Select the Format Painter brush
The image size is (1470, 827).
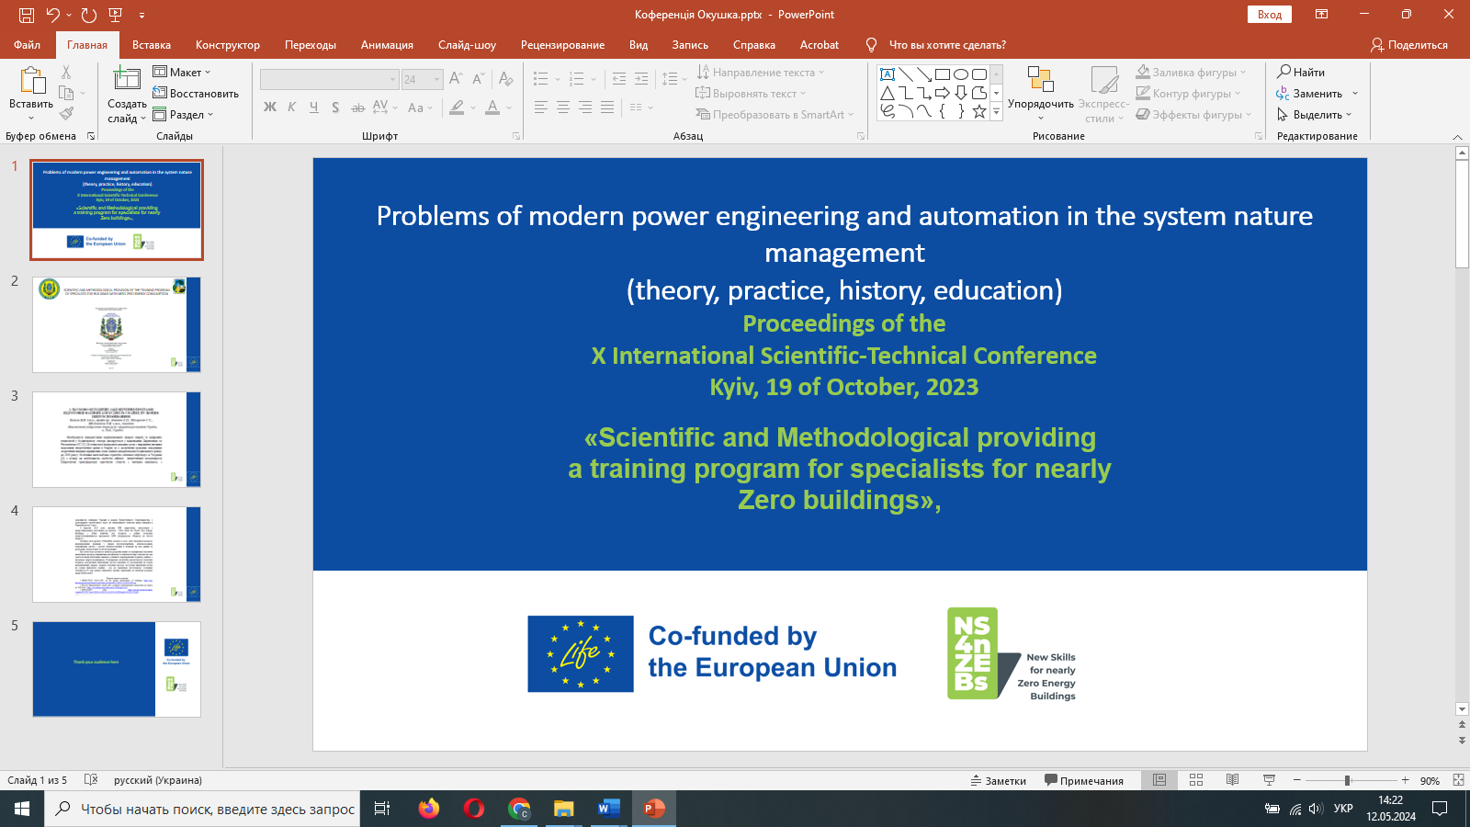(x=66, y=114)
